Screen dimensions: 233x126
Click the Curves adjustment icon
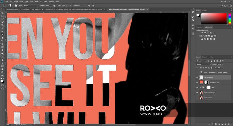(208, 32)
